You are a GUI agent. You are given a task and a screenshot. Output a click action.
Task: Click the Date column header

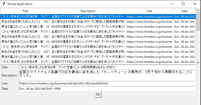184,11
